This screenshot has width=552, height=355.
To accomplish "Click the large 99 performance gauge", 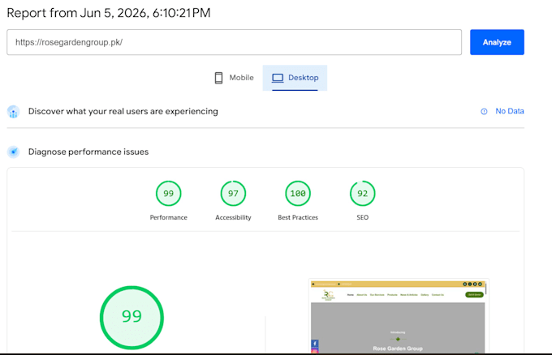I will pos(132,318).
